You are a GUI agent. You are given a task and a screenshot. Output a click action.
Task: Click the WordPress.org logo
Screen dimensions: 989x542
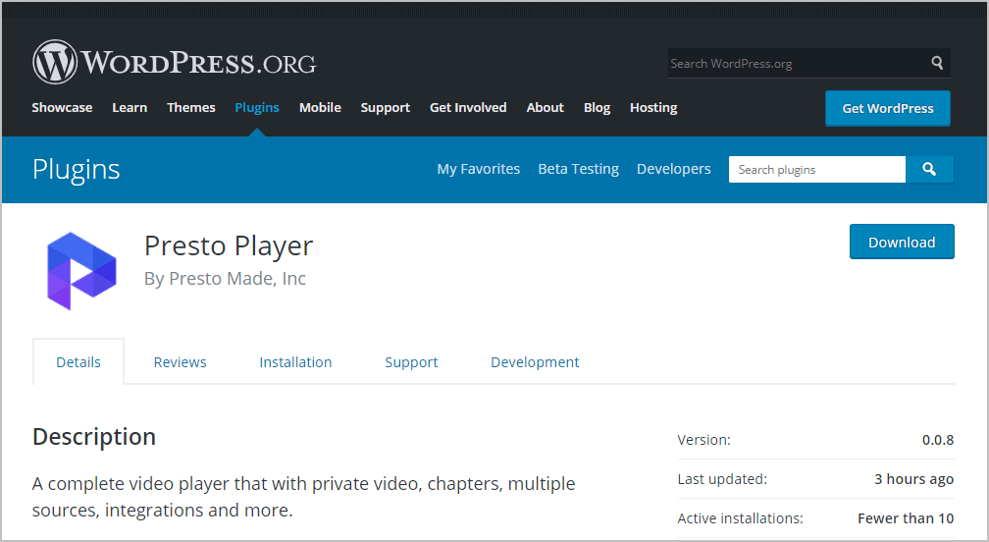pos(174,62)
